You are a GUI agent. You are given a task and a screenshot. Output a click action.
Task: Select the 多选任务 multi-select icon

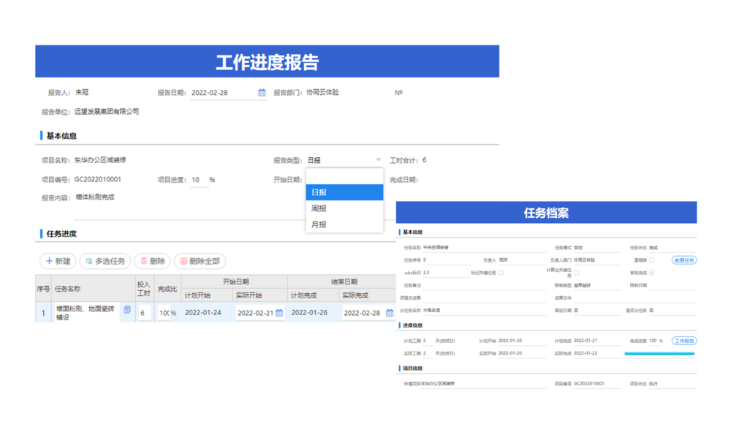tap(88, 260)
